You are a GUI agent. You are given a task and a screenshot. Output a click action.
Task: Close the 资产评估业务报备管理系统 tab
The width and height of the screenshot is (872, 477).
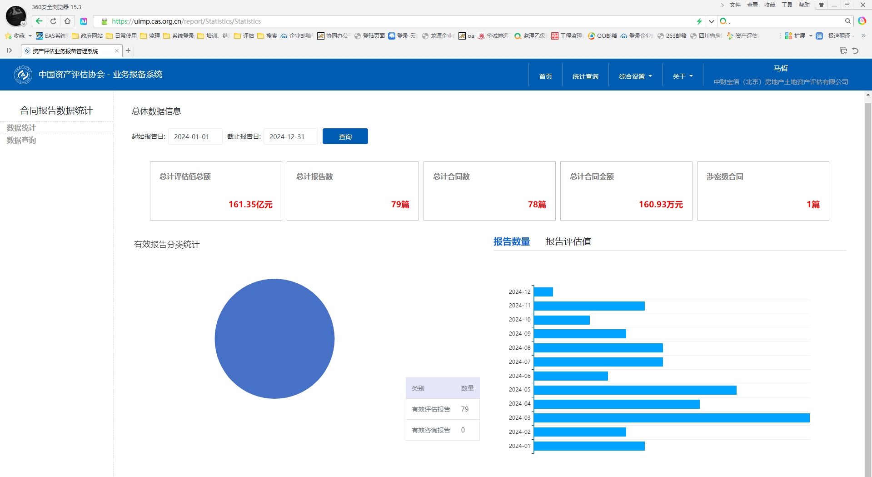pos(117,50)
